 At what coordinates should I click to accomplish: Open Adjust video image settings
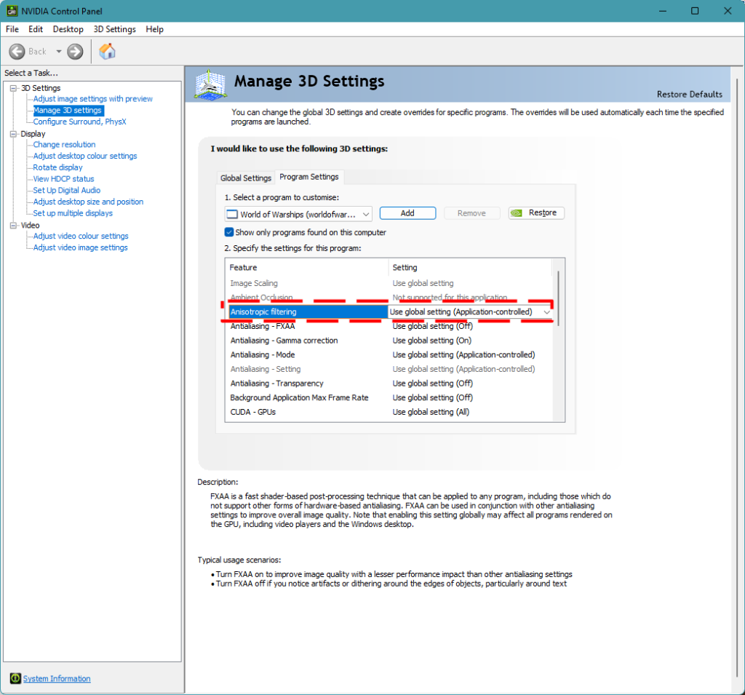80,247
